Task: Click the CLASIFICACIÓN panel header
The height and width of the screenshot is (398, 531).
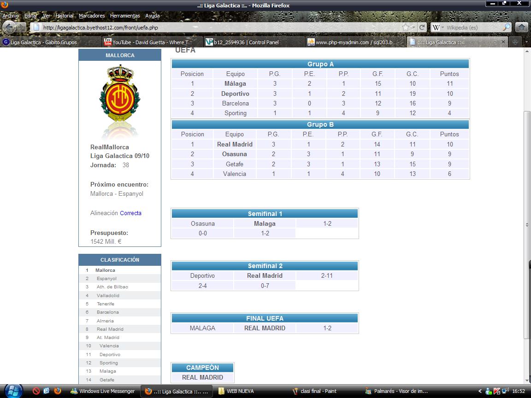Action: click(120, 260)
